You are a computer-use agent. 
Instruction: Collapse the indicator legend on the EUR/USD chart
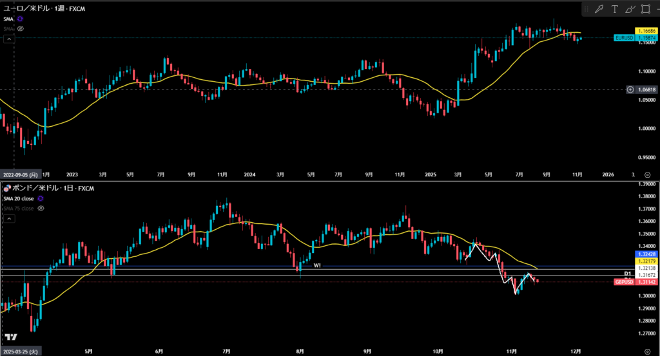10,39
